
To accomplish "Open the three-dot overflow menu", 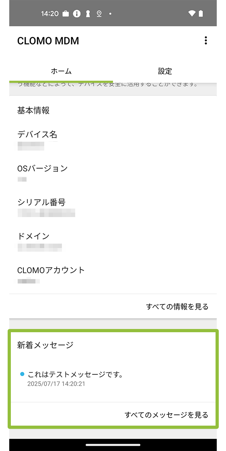I will coord(205,41).
